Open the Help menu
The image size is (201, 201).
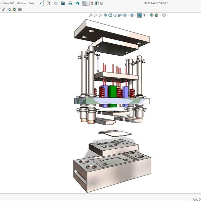pos(32,3)
